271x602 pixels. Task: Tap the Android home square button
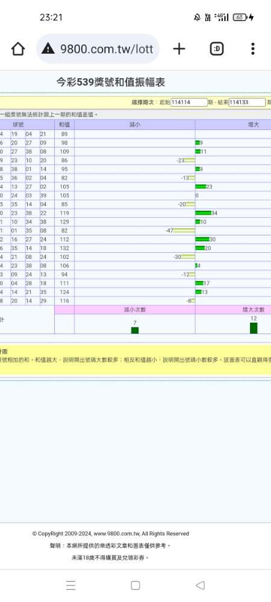pyautogui.click(x=135, y=585)
